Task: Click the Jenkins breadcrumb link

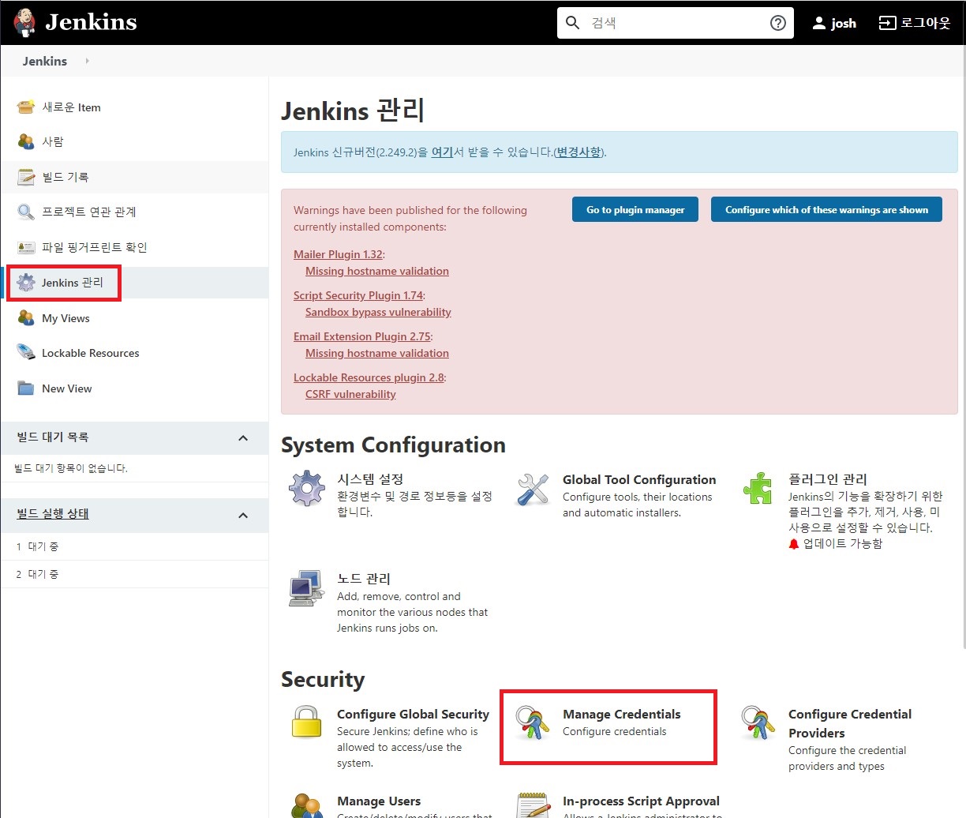Action: coord(45,61)
